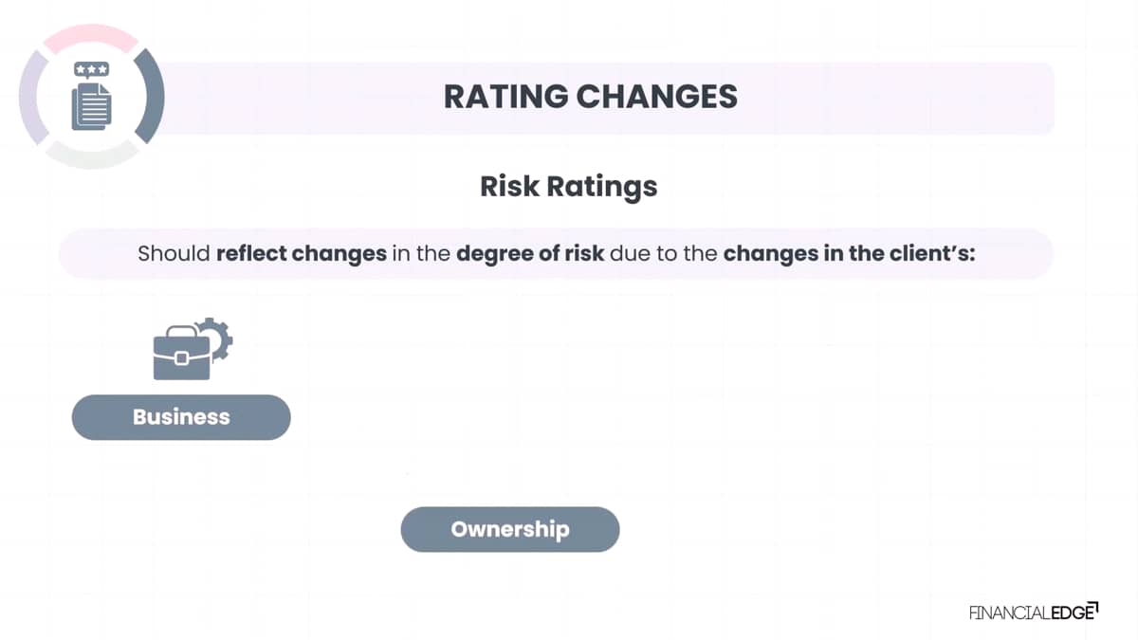The image size is (1138, 640).
Task: Click the word 'Should' in the sentence bar
Action: (174, 254)
